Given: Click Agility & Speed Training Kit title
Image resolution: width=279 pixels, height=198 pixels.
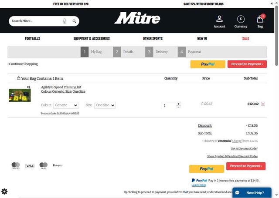Looking at the screenshot, I should (61, 87).
